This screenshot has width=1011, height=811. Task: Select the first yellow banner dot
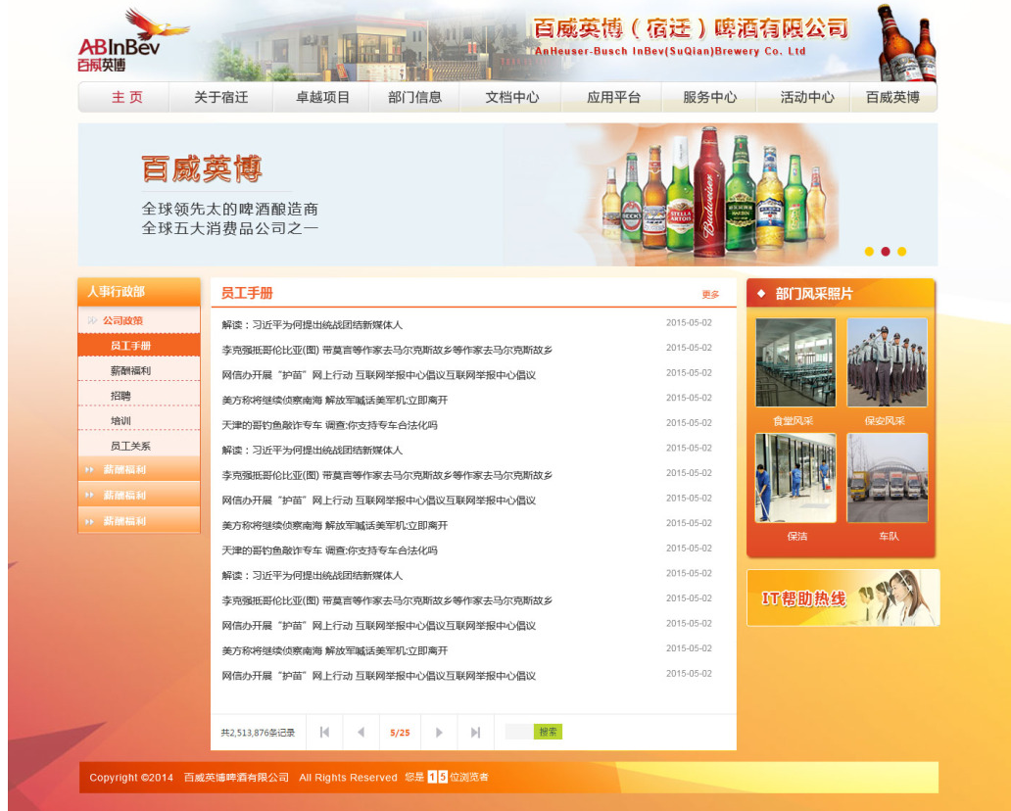(869, 252)
